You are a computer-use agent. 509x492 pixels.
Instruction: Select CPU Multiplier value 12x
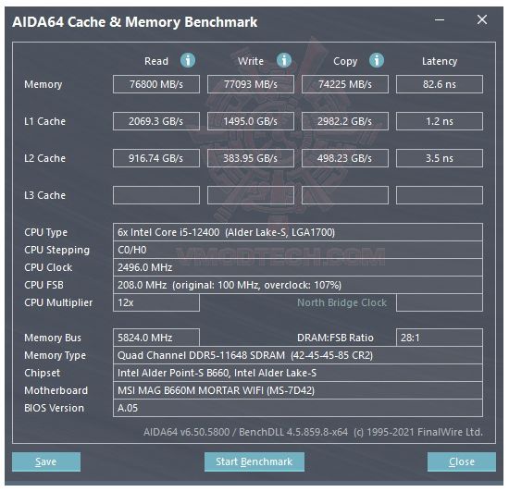click(x=156, y=302)
